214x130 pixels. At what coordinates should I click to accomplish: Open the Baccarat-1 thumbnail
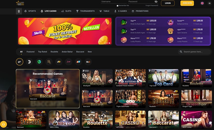tap(163, 120)
